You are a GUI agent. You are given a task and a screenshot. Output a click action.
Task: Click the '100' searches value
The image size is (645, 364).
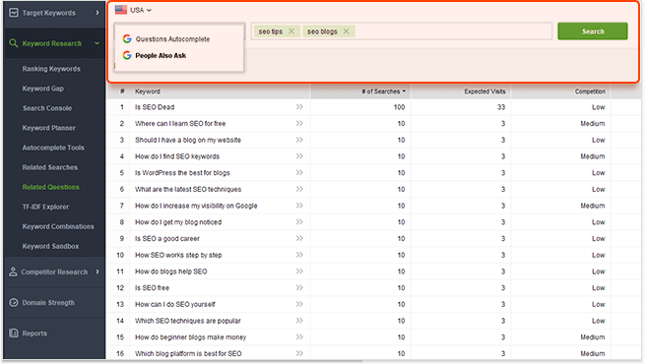pos(399,107)
